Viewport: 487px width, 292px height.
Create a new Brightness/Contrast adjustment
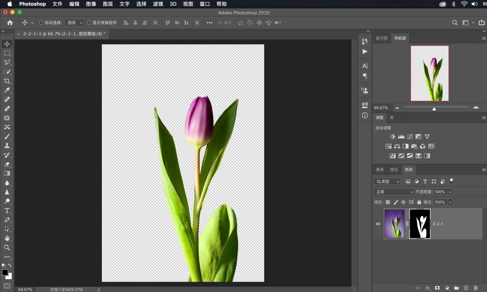tap(392, 136)
